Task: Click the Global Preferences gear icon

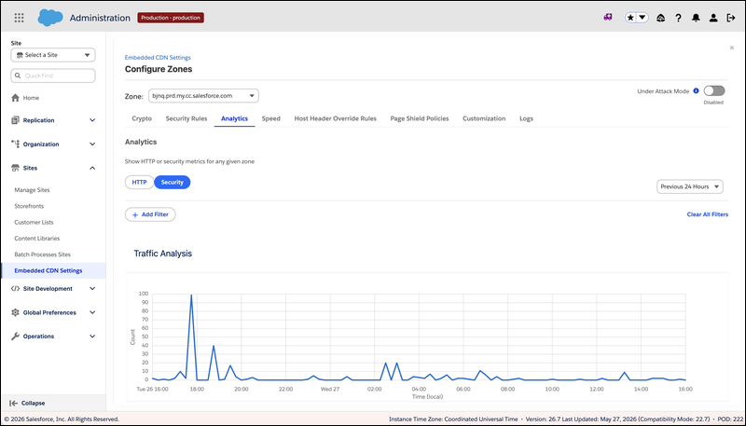Action: coord(15,312)
